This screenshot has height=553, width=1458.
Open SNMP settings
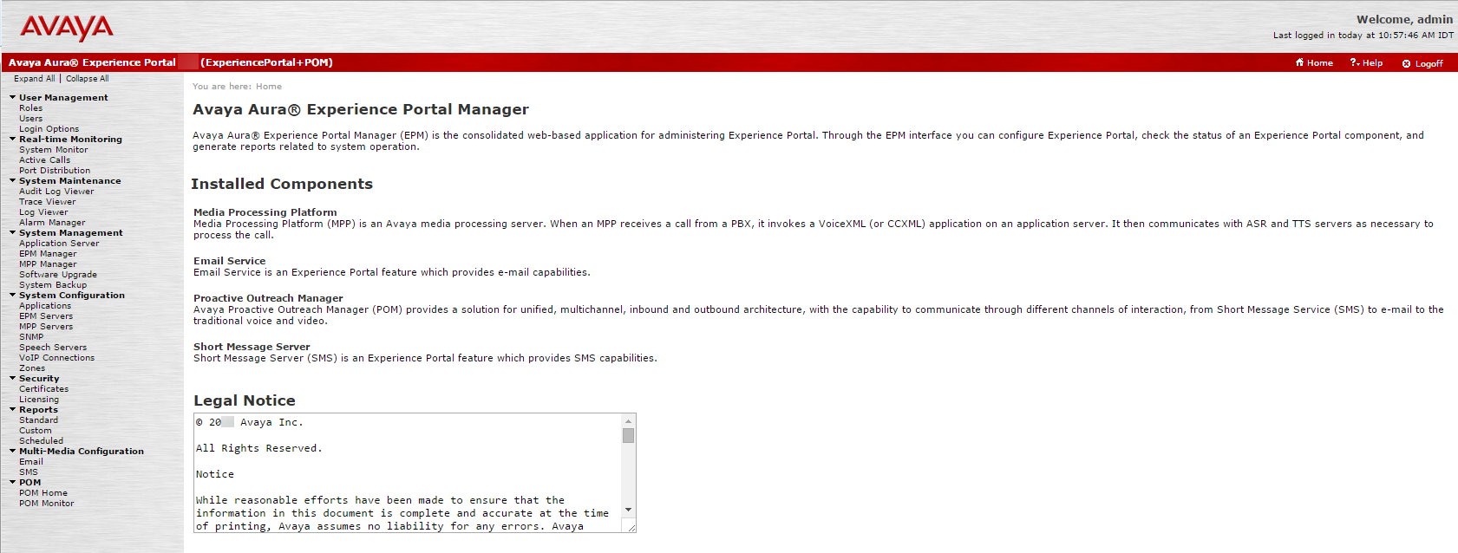point(31,337)
